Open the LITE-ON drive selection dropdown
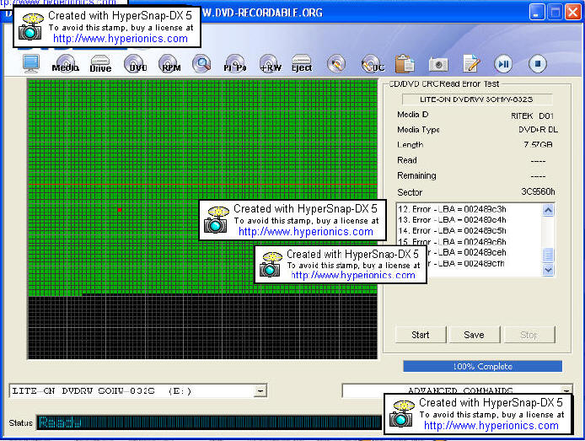 pos(260,391)
